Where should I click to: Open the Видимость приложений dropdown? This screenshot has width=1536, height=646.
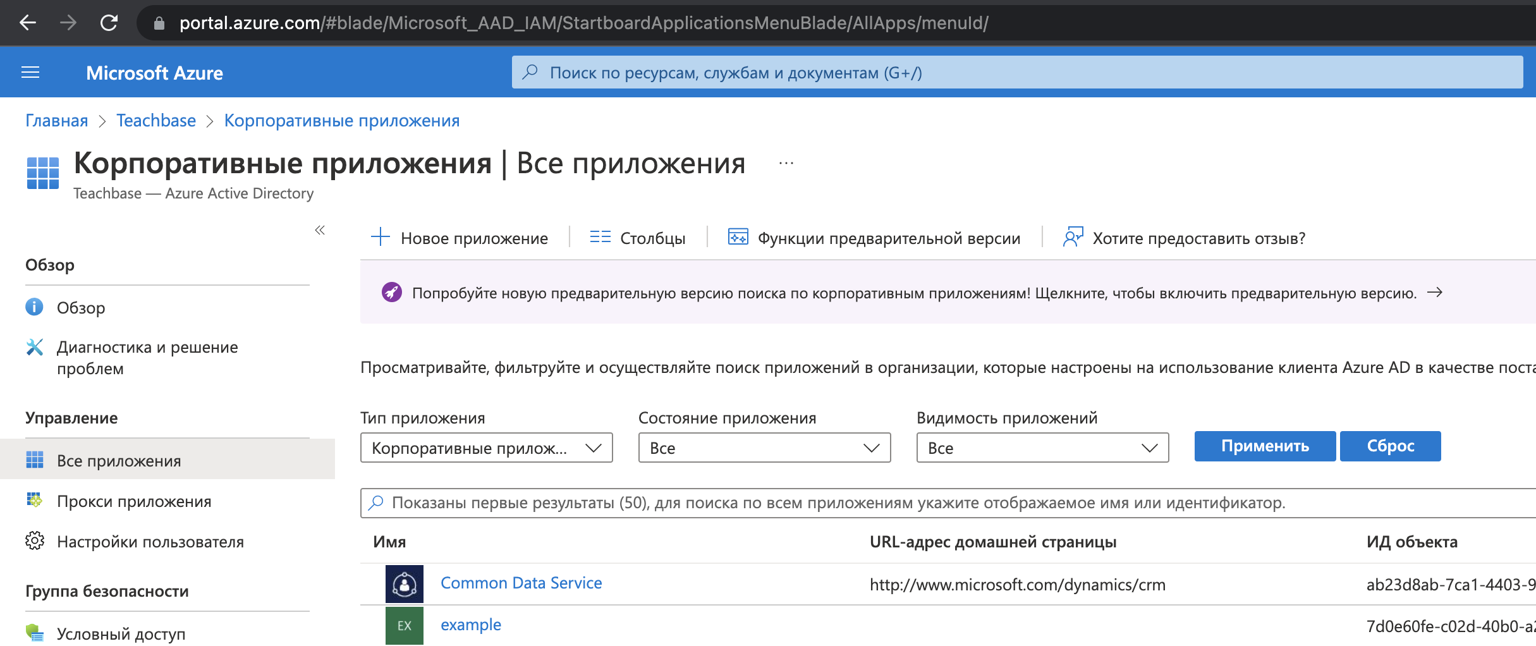[x=1043, y=448]
